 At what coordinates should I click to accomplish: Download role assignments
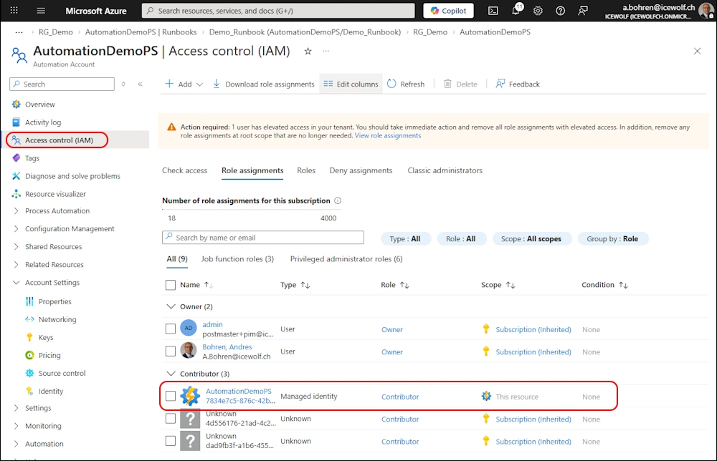click(263, 84)
